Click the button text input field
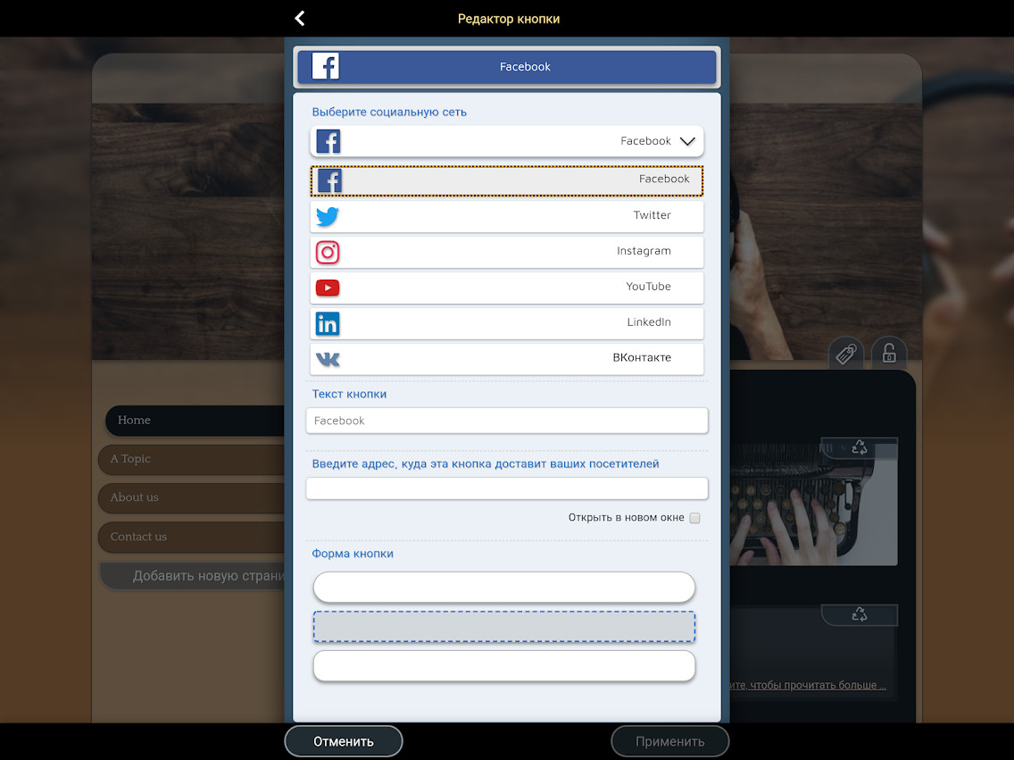Screen dimensions: 1014x760 (x=507, y=421)
